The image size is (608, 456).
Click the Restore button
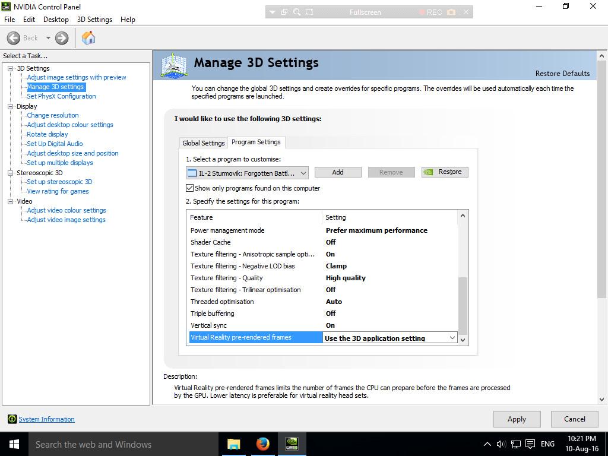[x=445, y=172]
